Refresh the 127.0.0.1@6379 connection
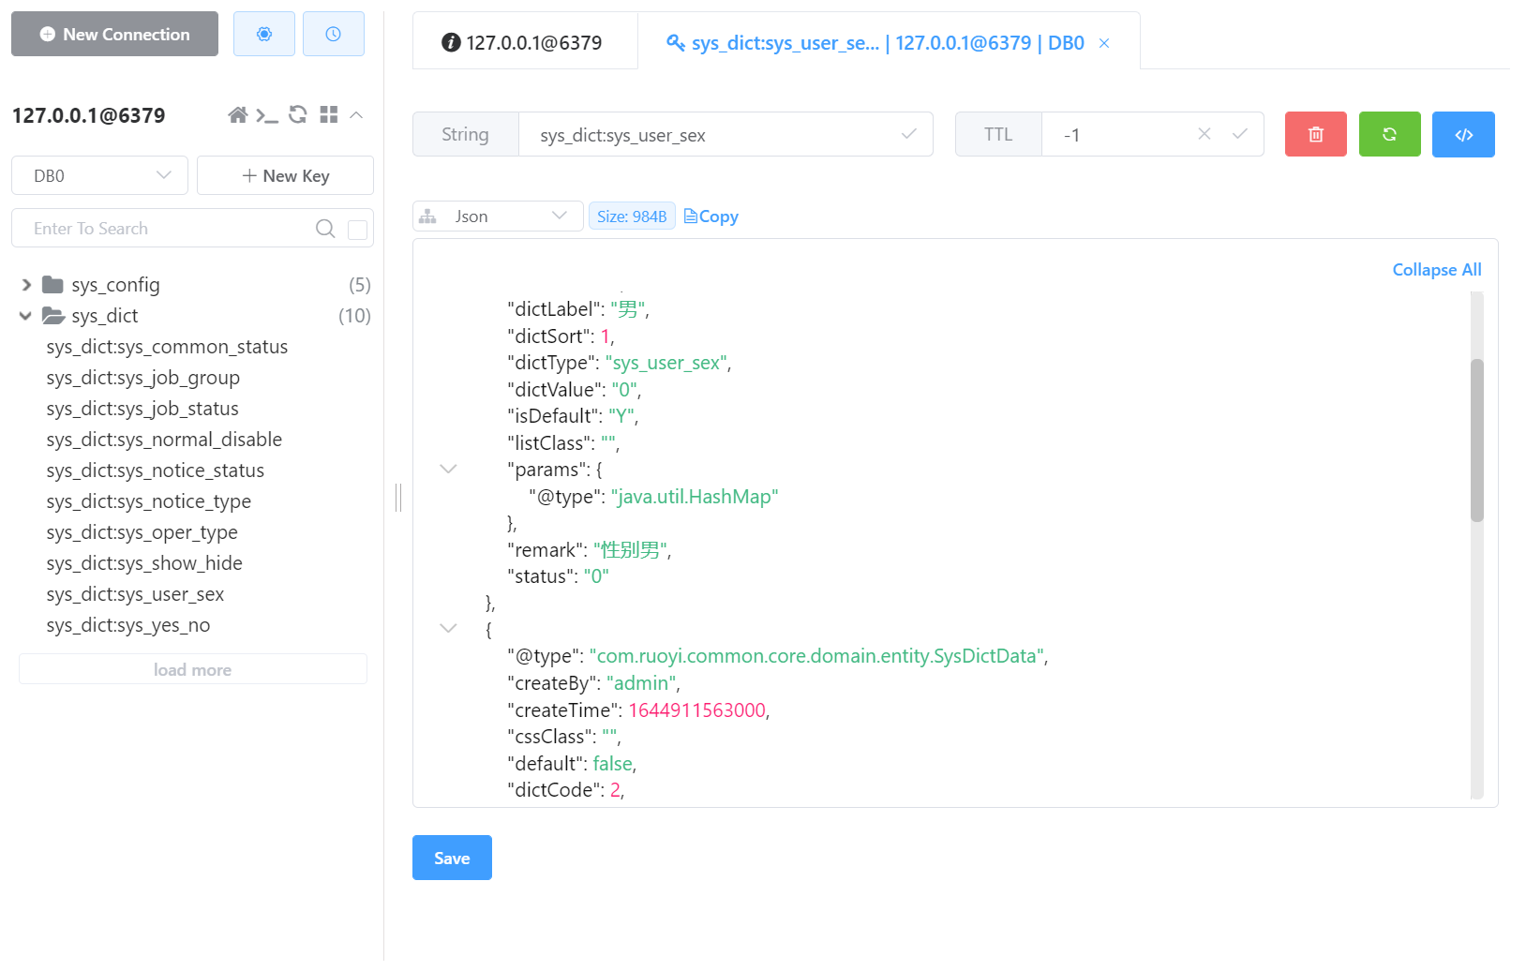Screen dimensions: 1526x971 298,114
